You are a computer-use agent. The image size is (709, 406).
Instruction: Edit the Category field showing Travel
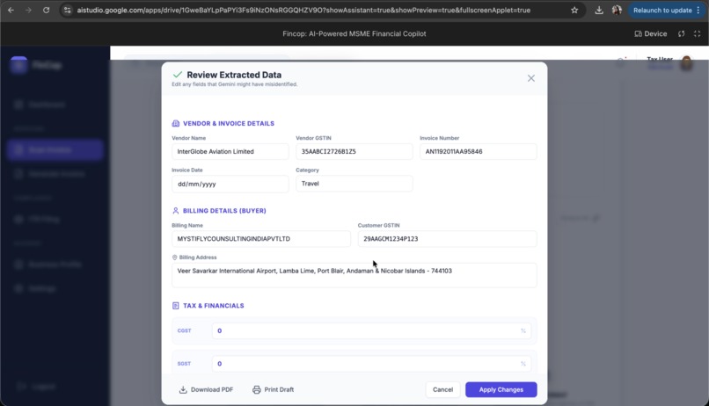coord(354,184)
